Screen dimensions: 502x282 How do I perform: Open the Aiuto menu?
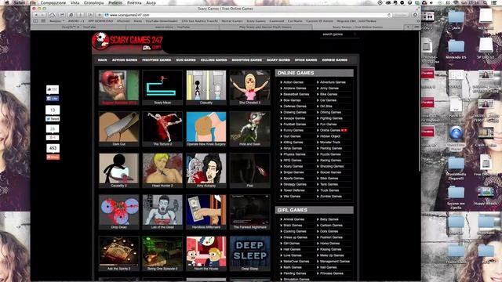click(x=151, y=2)
